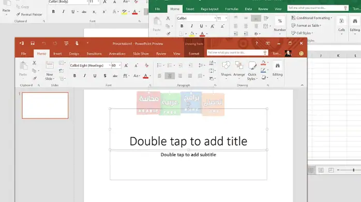Toggle Bold in the Word ribbon
This screenshot has height=202, width=361.
tap(53, 12)
